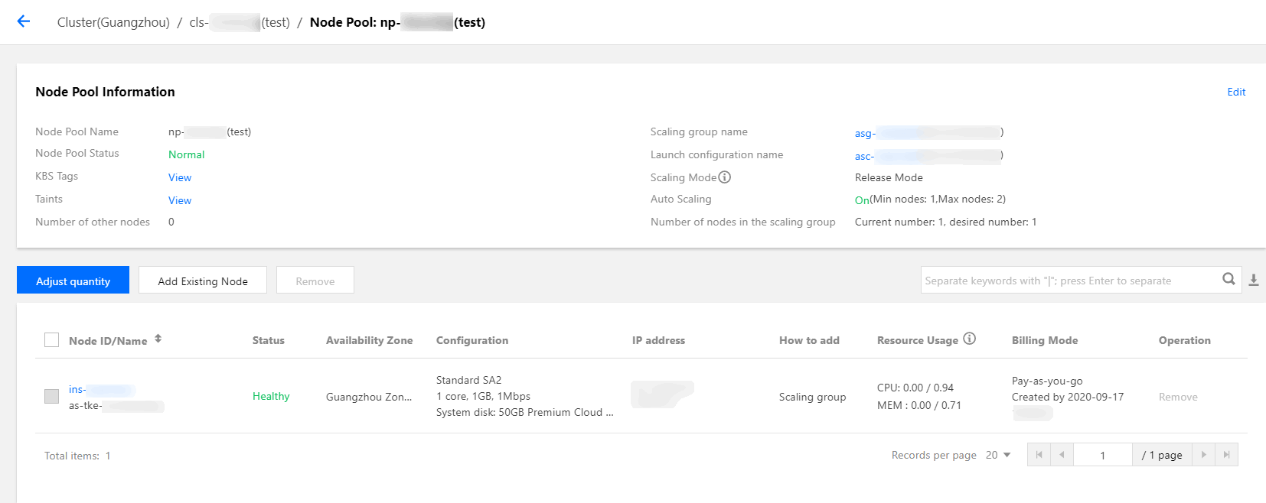Click Edit node pool information
The height and width of the screenshot is (503, 1266).
[1236, 92]
